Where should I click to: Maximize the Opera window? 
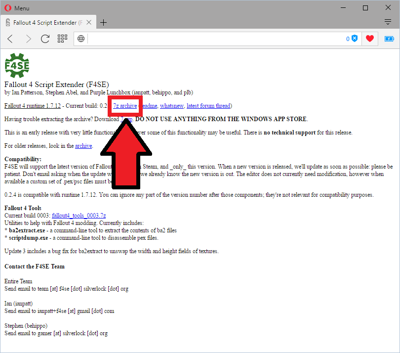365,7
